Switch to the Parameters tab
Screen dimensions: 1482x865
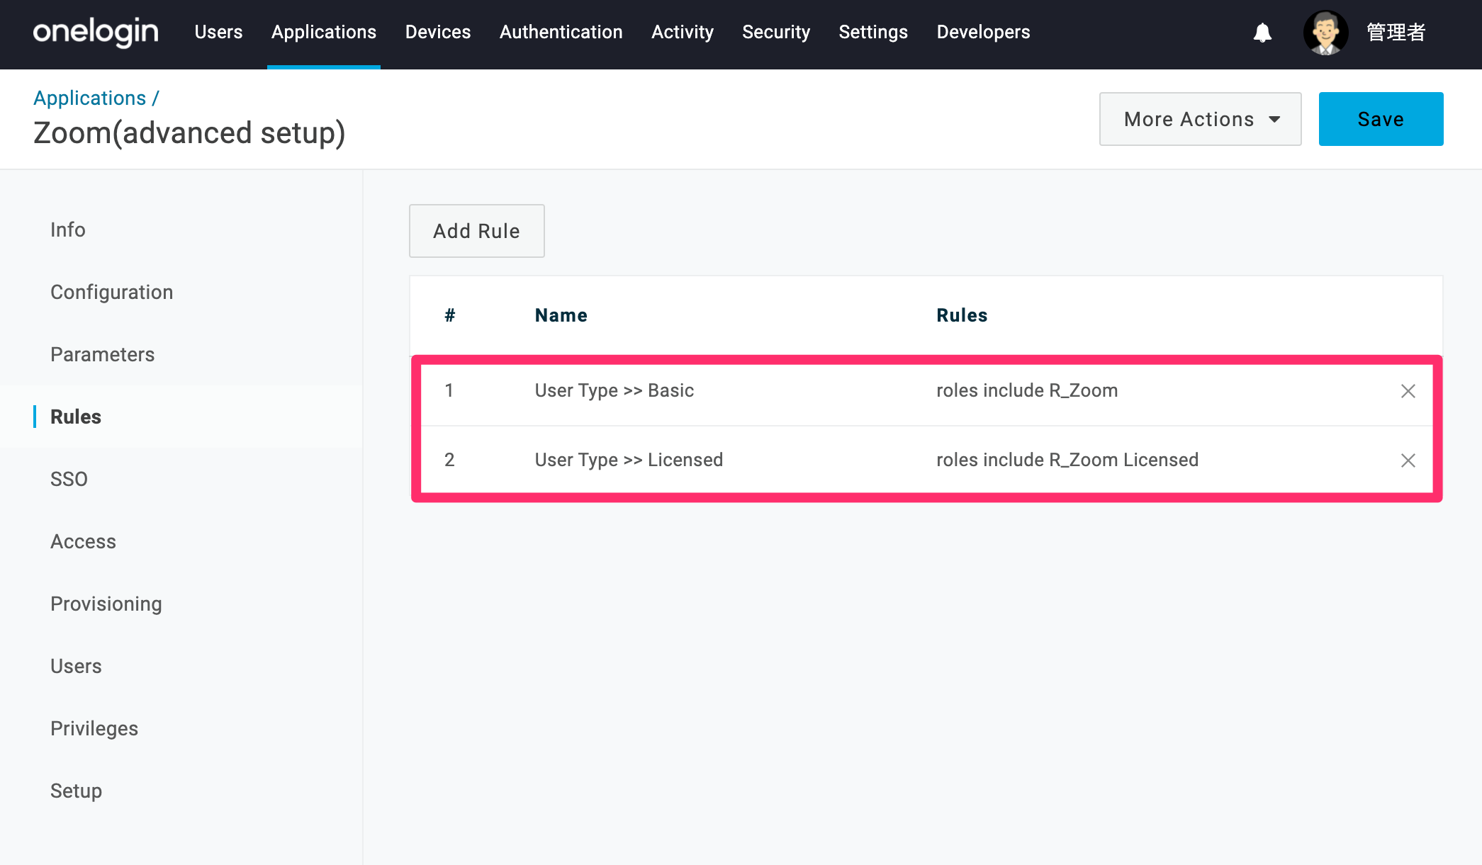103,354
